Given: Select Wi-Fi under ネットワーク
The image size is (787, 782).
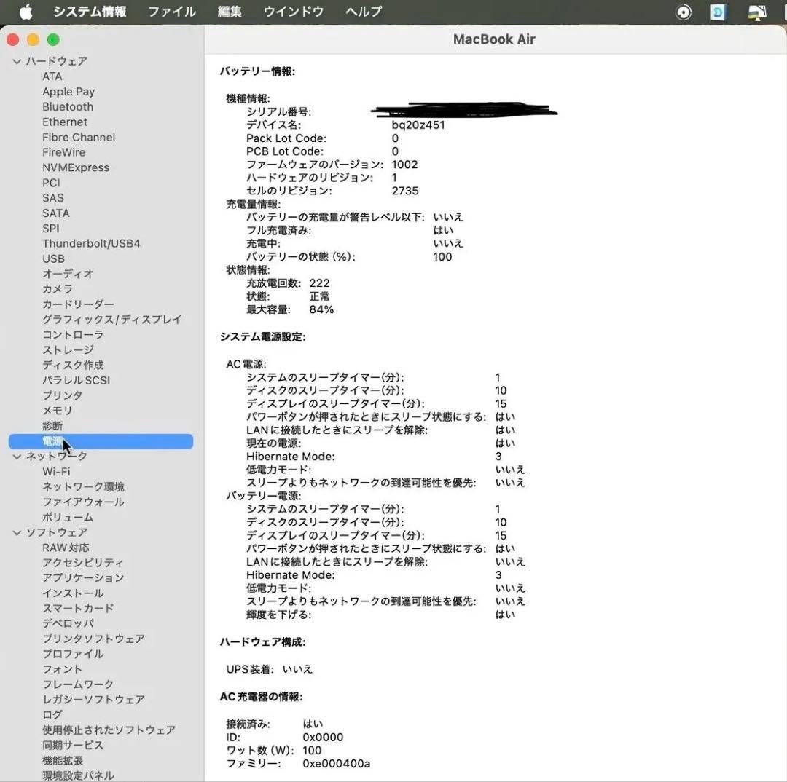Looking at the screenshot, I should coord(56,471).
